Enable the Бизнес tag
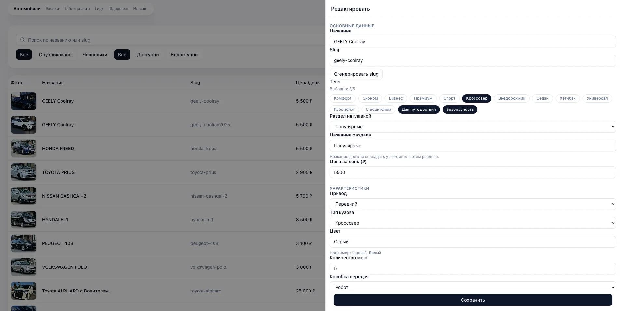Screen dimensions: 620x311 tap(396, 98)
